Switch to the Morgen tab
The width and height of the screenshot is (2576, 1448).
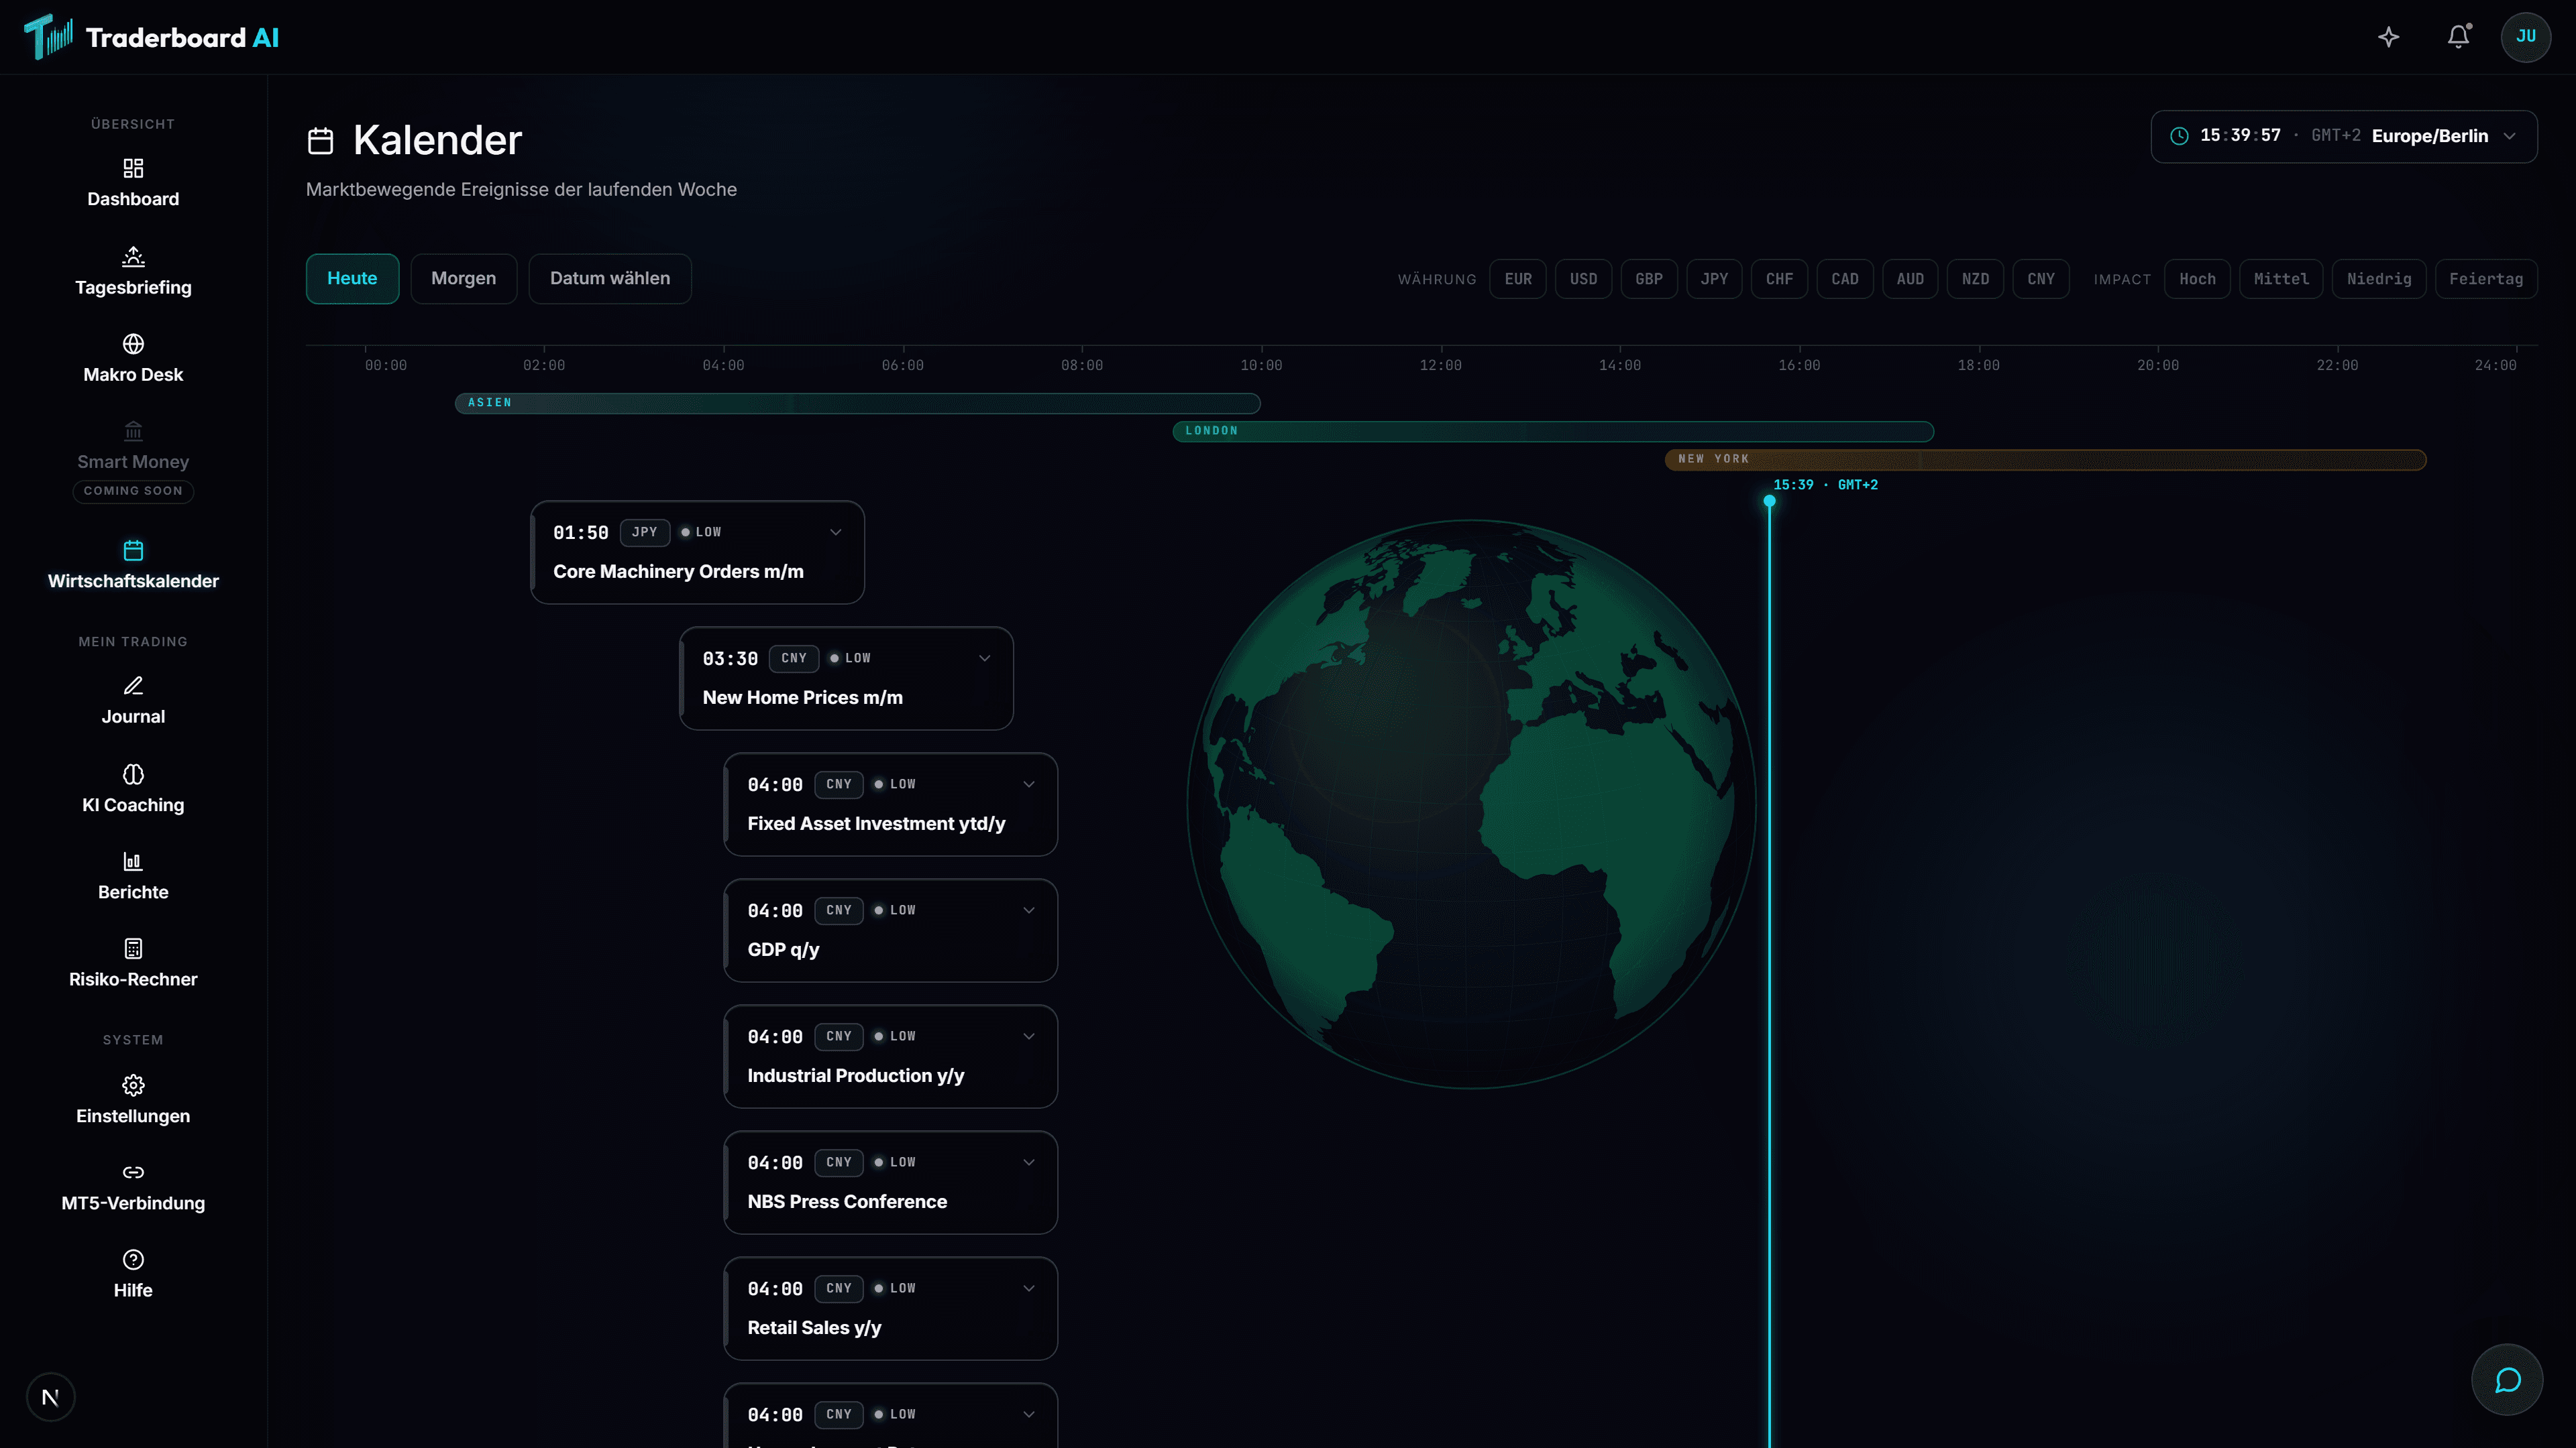click(x=463, y=279)
